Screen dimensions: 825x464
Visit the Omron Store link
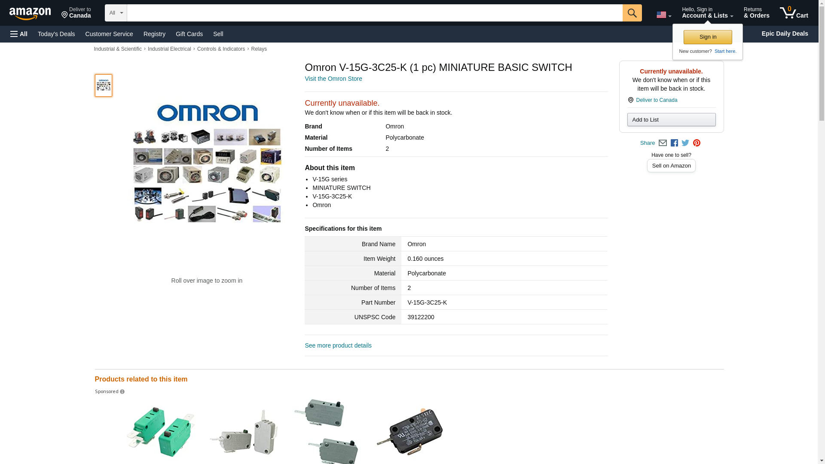coord(333,79)
